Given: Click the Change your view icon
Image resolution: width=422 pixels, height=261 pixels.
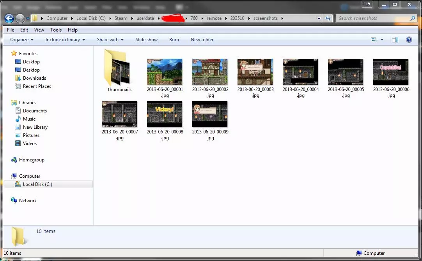Looking at the screenshot, I should point(374,40).
